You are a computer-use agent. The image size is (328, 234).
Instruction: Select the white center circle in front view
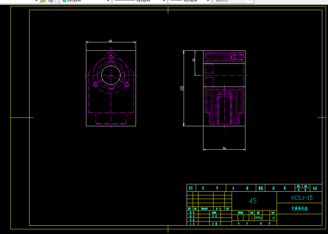pyautogui.click(x=111, y=75)
